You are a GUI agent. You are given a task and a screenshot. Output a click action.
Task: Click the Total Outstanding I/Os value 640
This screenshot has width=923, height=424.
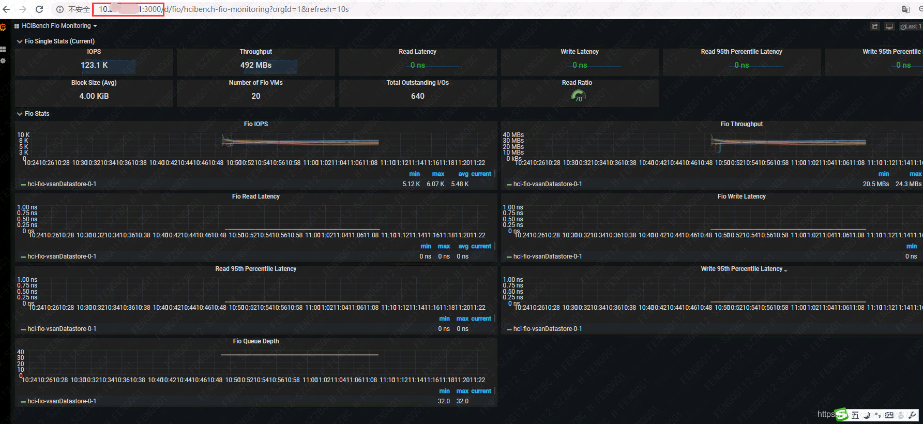tap(418, 96)
